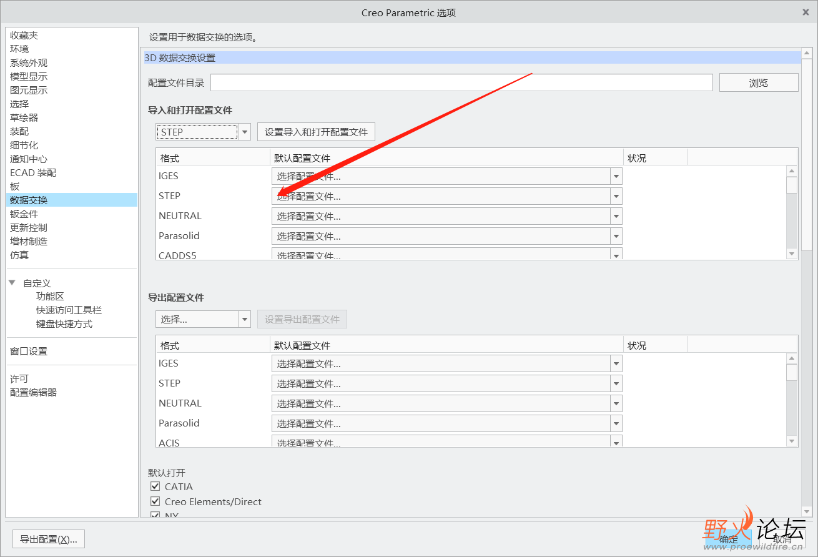Open 快速访问工具栏 customization

[69, 310]
